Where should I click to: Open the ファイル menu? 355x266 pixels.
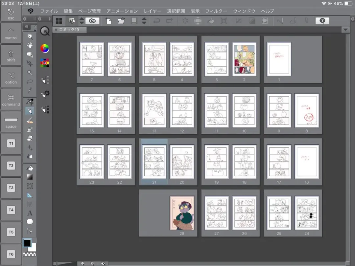49,11
